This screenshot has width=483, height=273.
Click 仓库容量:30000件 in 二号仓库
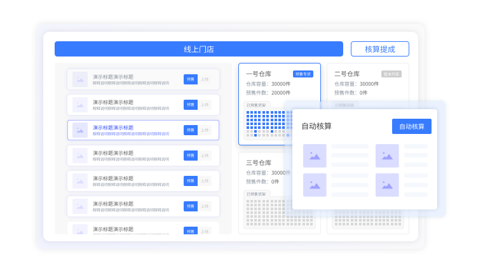(x=357, y=84)
